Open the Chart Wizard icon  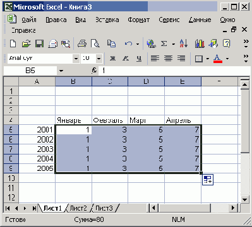coord(200,44)
